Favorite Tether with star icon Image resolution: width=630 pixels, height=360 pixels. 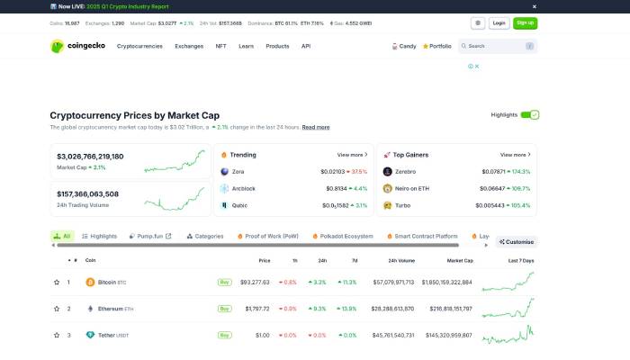57,335
